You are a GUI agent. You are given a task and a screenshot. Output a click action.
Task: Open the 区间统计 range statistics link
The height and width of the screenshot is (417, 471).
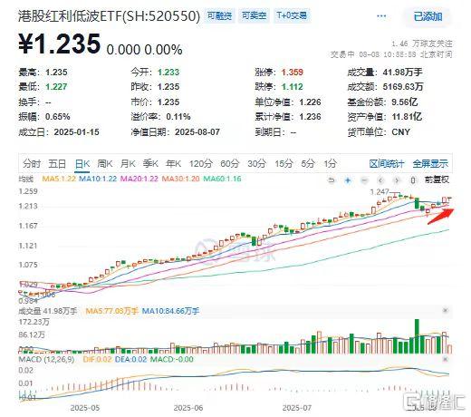click(387, 164)
